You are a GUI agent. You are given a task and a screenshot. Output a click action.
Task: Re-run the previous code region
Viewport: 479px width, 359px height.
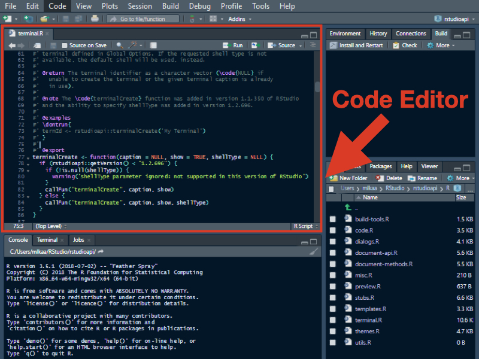[255, 45]
